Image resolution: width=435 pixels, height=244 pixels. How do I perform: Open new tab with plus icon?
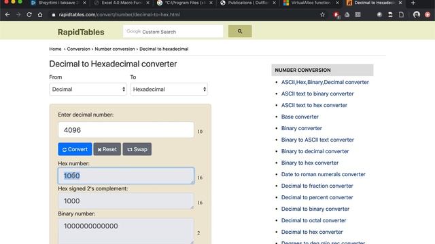pos(413,3)
